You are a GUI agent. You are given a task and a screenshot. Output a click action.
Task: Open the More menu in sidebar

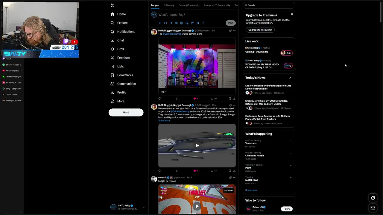pyautogui.click(x=117, y=101)
